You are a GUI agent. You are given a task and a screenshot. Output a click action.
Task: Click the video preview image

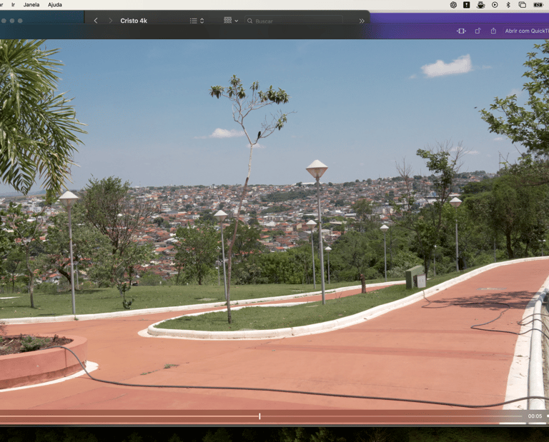[274, 223]
